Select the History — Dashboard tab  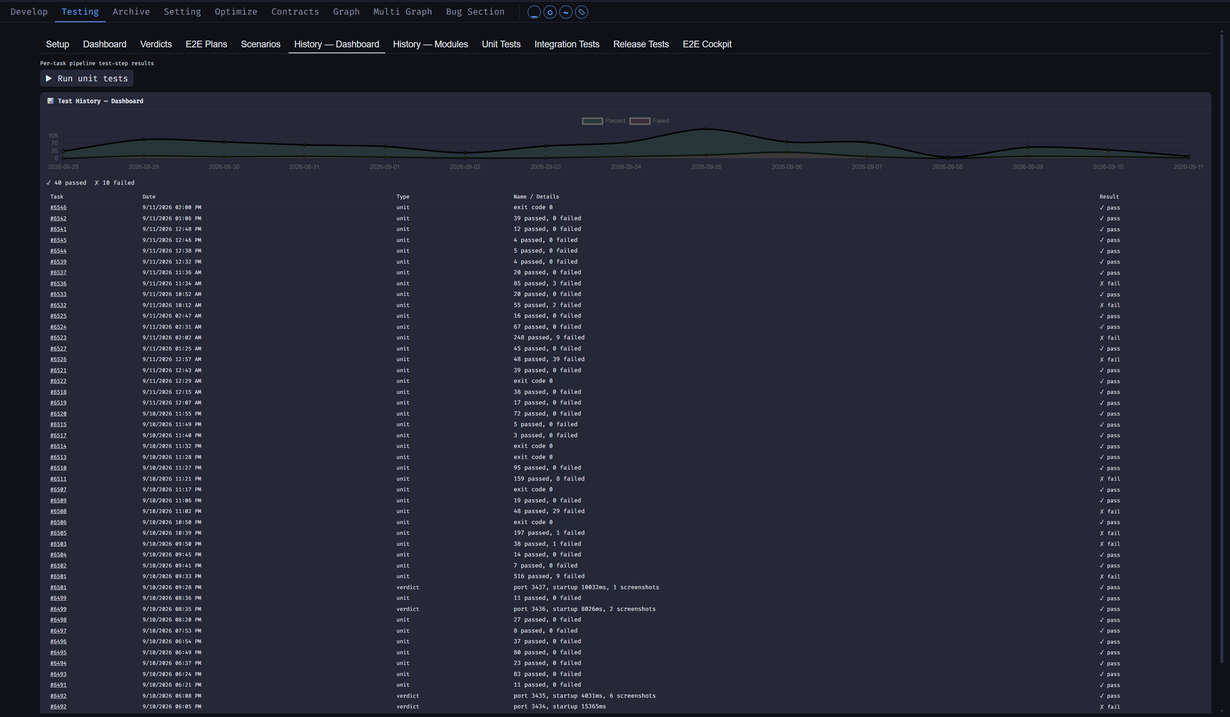click(336, 45)
